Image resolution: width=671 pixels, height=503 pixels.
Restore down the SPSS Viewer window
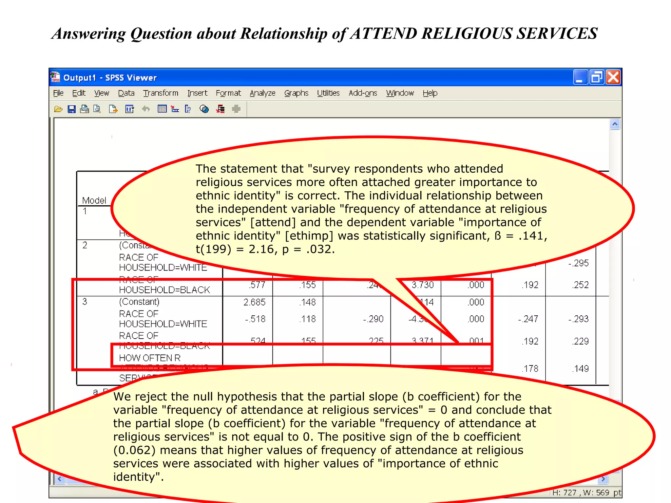[596, 77]
